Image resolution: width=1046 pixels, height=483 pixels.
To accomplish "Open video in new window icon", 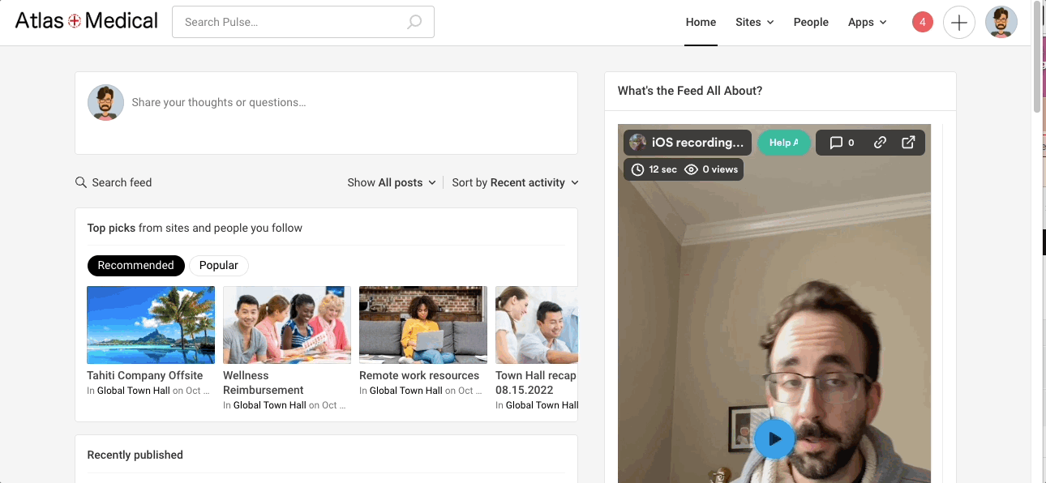I will [x=908, y=143].
